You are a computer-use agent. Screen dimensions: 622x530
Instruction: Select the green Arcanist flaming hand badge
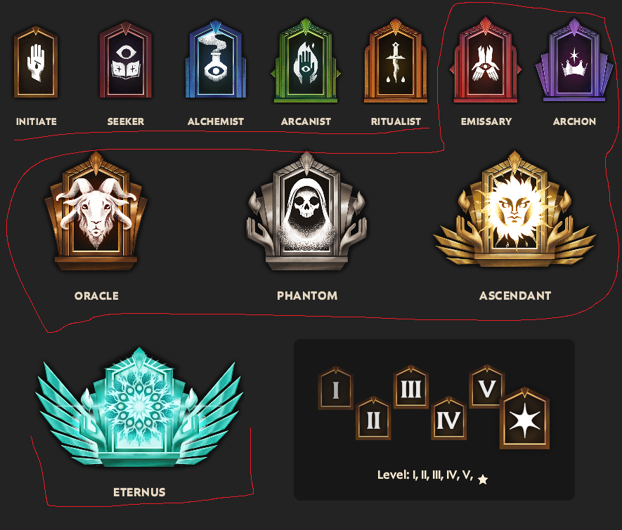pyautogui.click(x=306, y=60)
